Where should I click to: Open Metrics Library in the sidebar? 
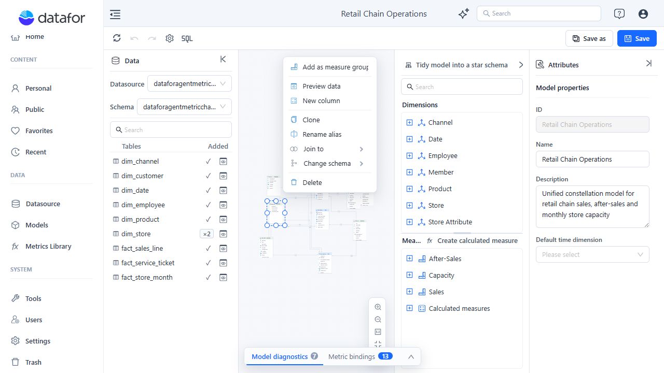48,246
